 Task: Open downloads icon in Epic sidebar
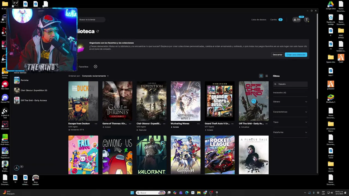click(x=17, y=168)
